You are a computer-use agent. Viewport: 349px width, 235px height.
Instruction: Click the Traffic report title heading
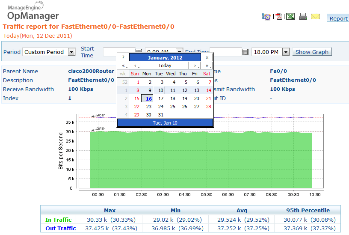click(x=89, y=27)
